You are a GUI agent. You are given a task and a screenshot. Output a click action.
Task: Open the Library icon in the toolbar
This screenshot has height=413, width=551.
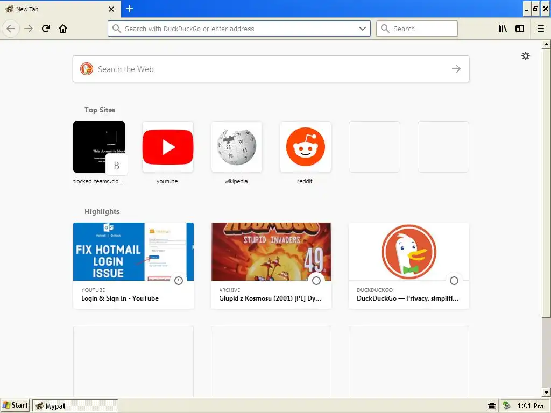[503, 29]
